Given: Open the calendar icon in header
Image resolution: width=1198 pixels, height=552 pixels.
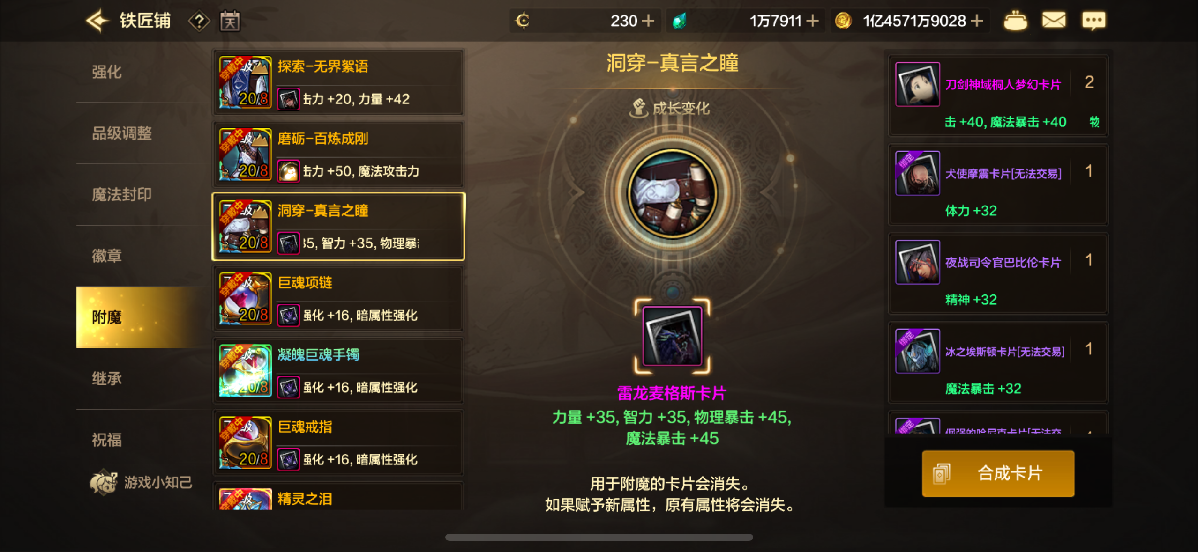Looking at the screenshot, I should [230, 21].
